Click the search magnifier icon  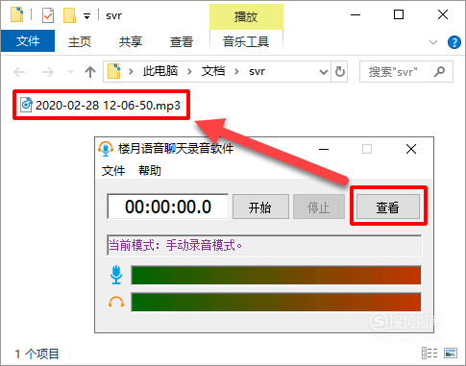[x=439, y=71]
